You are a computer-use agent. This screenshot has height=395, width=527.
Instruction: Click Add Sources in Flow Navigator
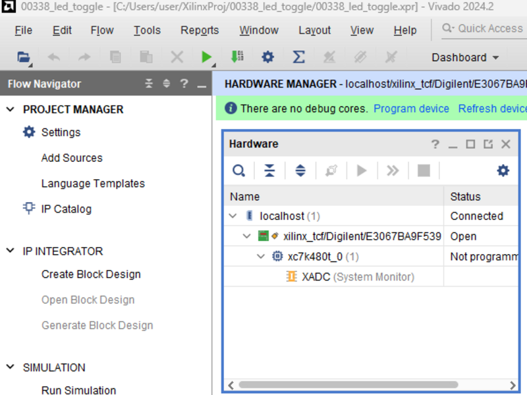pos(72,158)
